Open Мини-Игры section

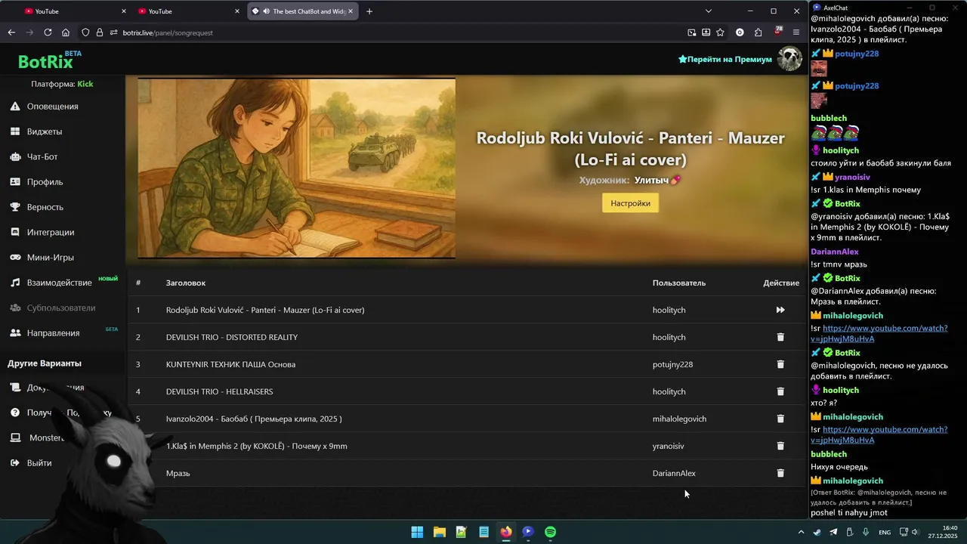[x=51, y=258]
